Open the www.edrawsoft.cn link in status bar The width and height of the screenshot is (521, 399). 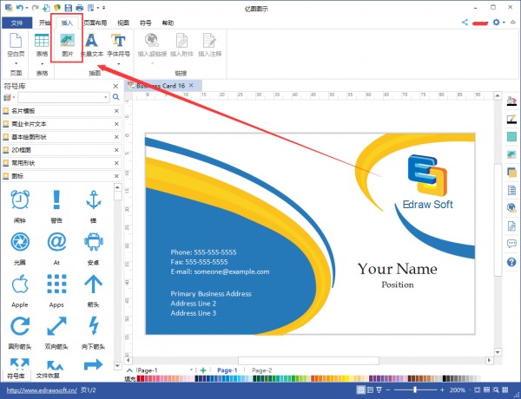pos(40,391)
